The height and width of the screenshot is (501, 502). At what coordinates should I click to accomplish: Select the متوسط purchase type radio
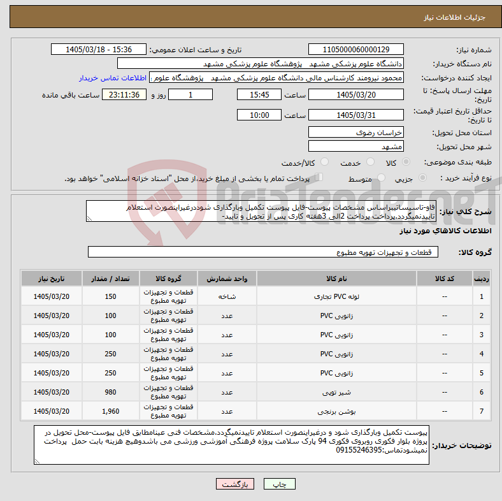click(381, 177)
